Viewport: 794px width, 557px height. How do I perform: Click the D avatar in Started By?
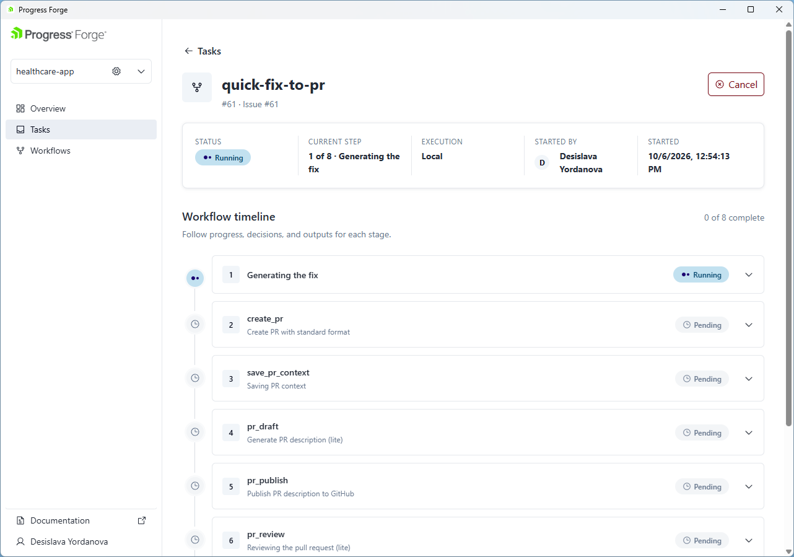point(542,163)
